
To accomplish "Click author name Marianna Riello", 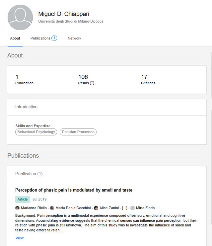I will (34, 208).
